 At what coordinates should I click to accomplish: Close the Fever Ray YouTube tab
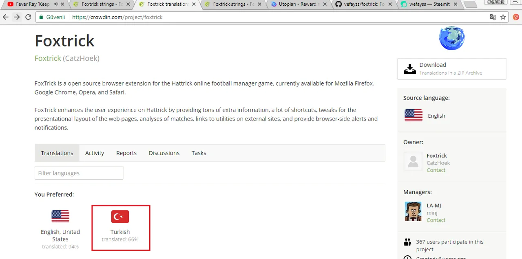pyautogui.click(x=62, y=4)
